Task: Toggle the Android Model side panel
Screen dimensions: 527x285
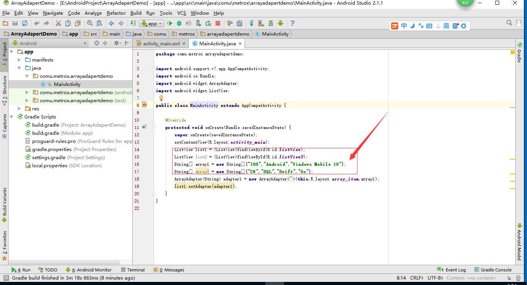Action: coord(519,242)
